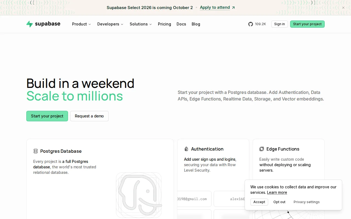Expand the Product dropdown menu
Viewport: 351px width, 219px height.
click(x=81, y=24)
